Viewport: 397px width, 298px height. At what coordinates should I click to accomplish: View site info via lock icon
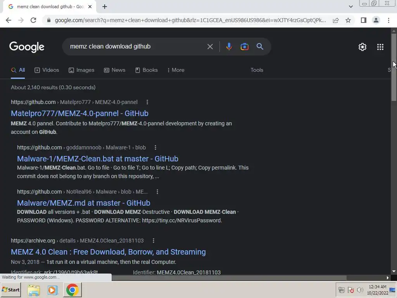(x=49, y=20)
